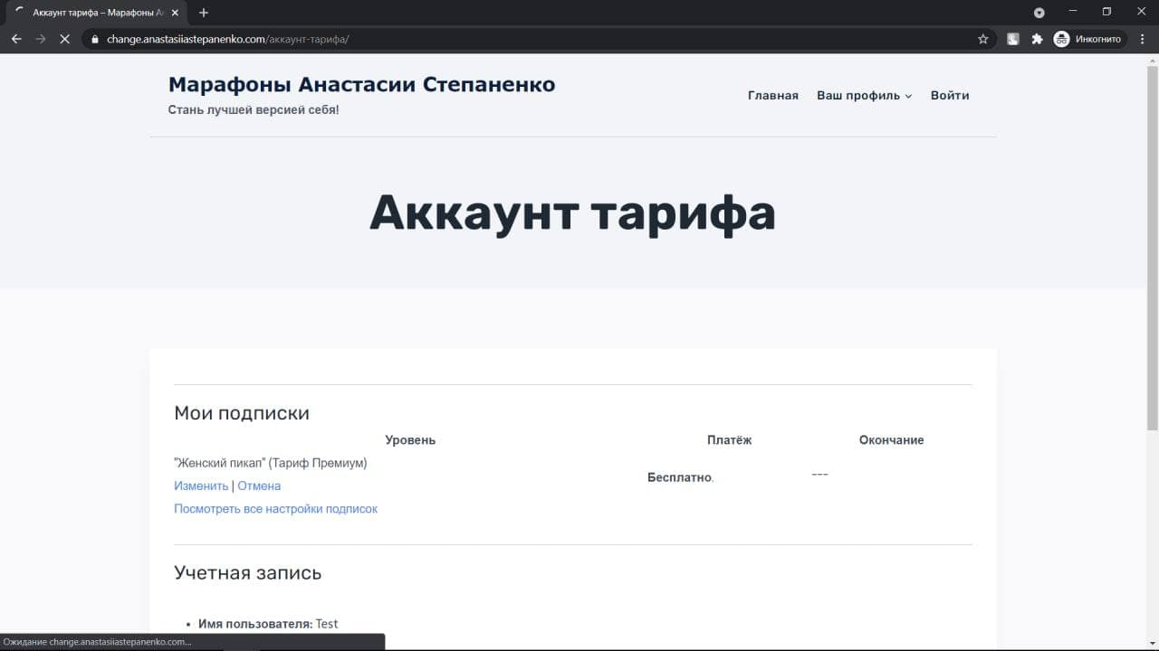Open a new tab with plus icon
The height and width of the screenshot is (651, 1159).
pyautogui.click(x=204, y=13)
